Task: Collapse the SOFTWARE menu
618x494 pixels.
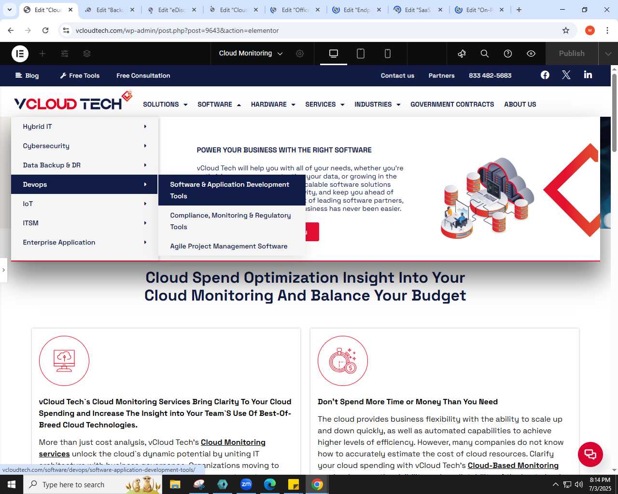Action: pyautogui.click(x=219, y=104)
